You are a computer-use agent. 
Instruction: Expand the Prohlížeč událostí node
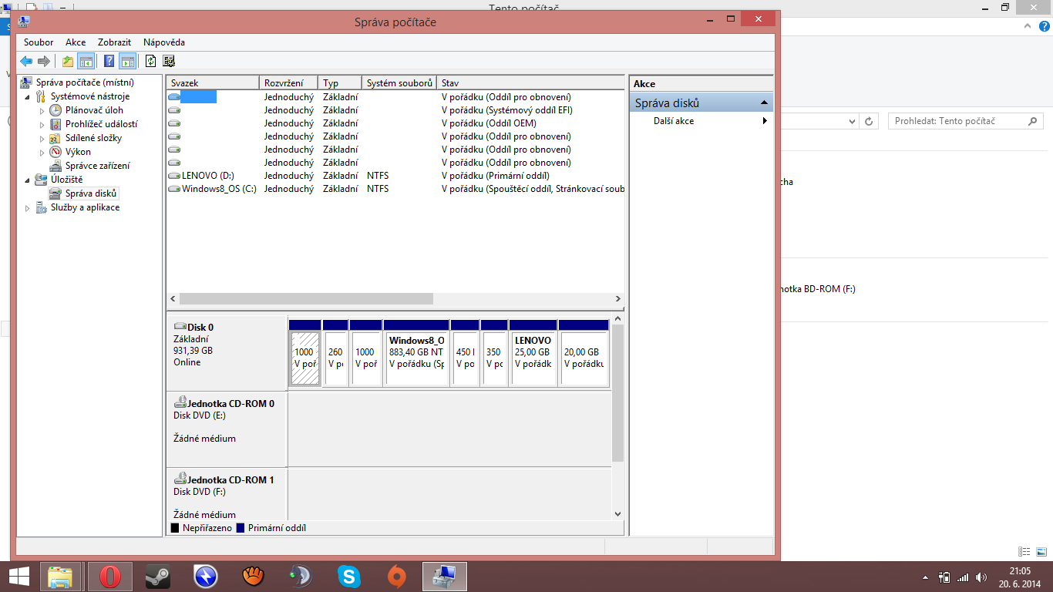pyautogui.click(x=42, y=125)
